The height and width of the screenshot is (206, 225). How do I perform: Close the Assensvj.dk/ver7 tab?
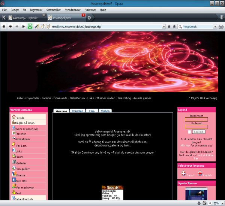tap(83, 15)
